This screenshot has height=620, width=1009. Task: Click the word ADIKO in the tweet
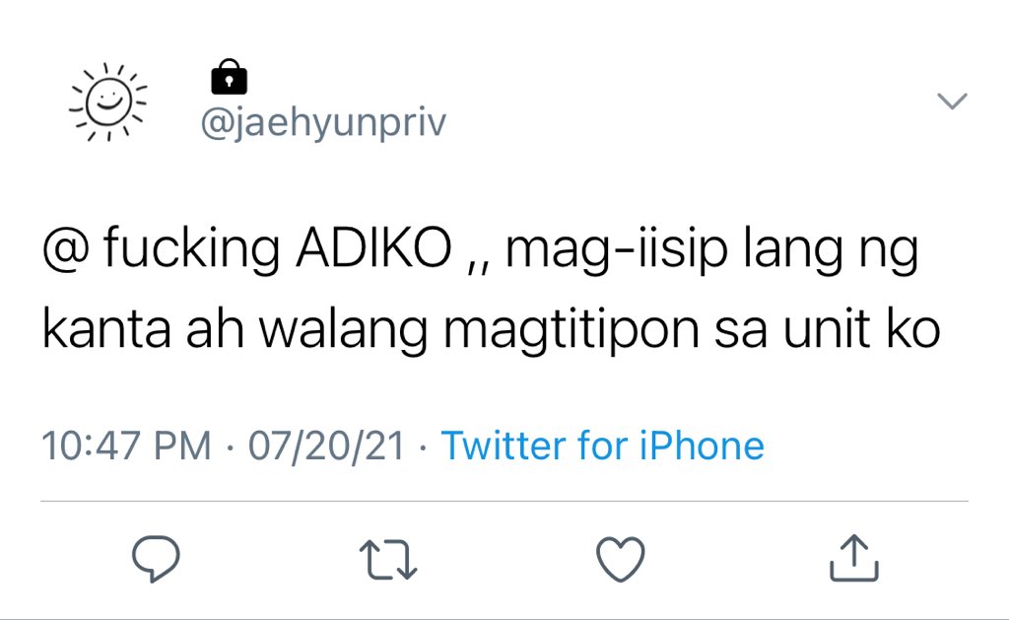coord(373,248)
